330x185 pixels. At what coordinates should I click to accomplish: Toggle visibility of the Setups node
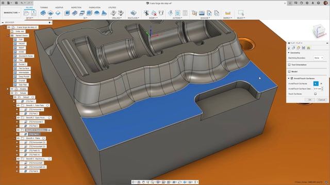pos(12,93)
